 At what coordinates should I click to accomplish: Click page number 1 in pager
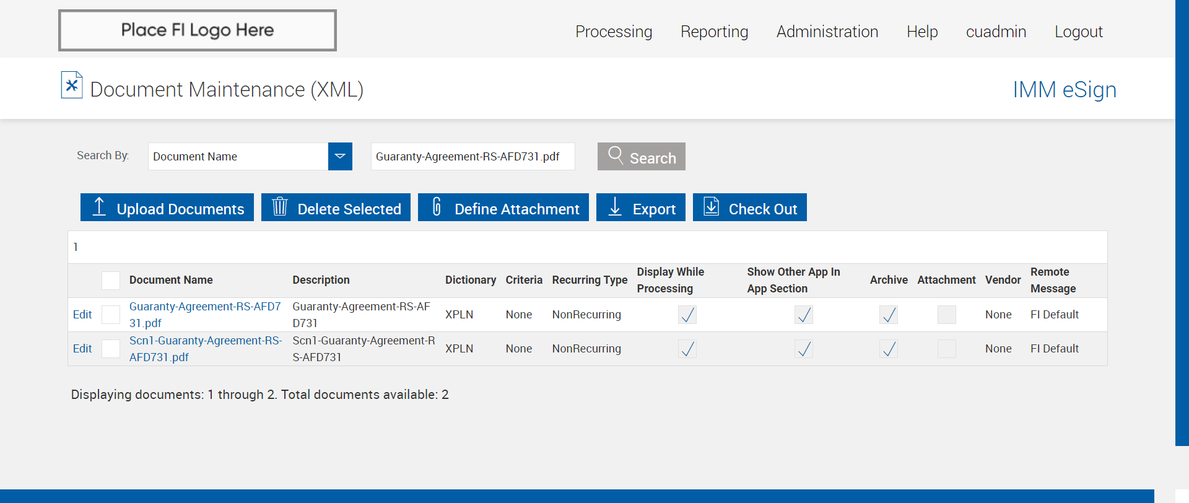tap(76, 247)
